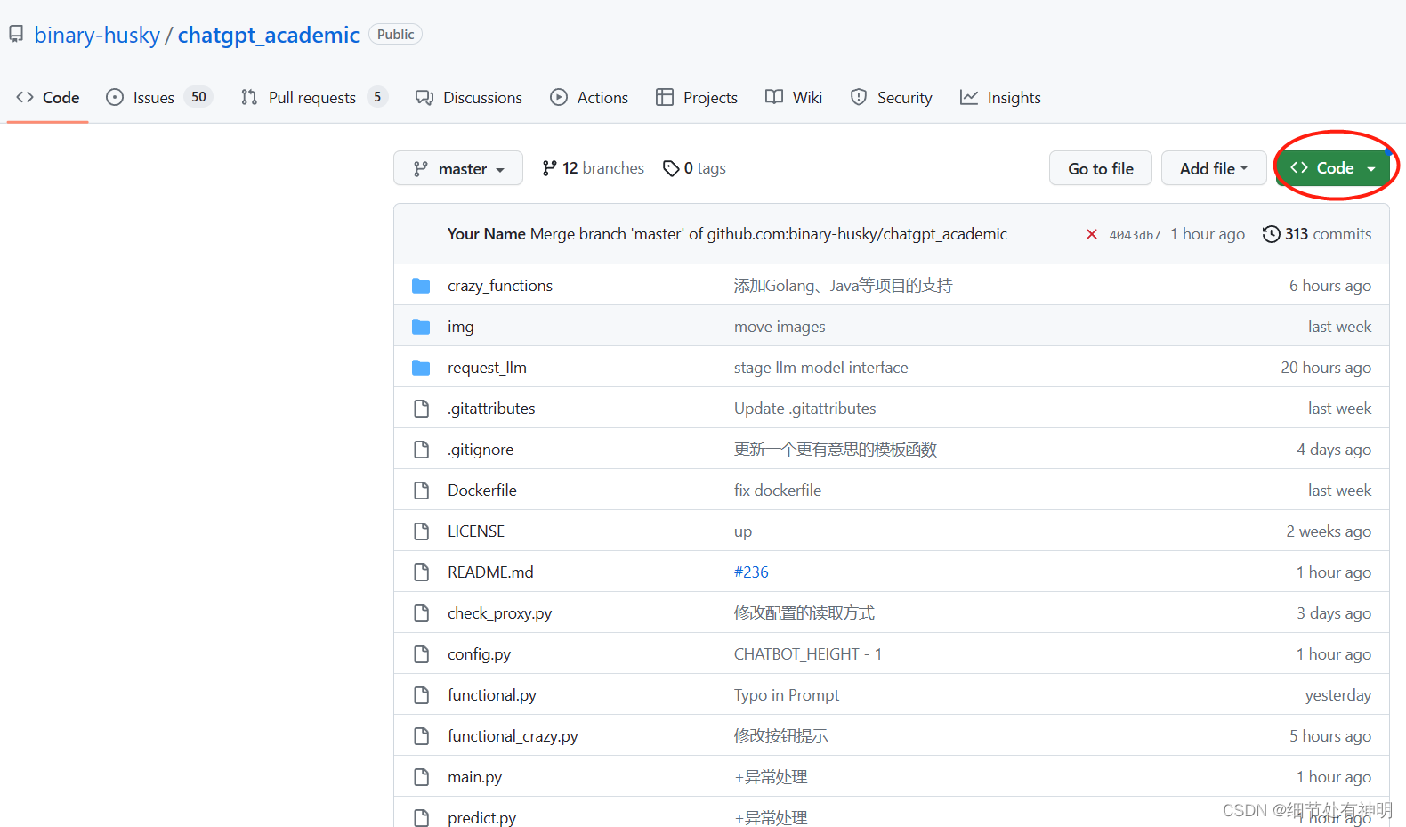This screenshot has height=827, width=1406.
Task: Click the file icon for LICENSE
Action: click(x=421, y=531)
